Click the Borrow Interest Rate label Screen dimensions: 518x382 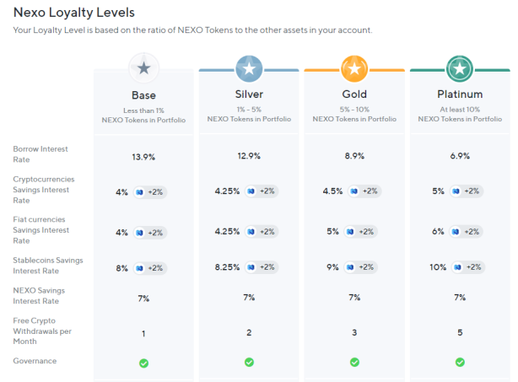[x=40, y=154]
